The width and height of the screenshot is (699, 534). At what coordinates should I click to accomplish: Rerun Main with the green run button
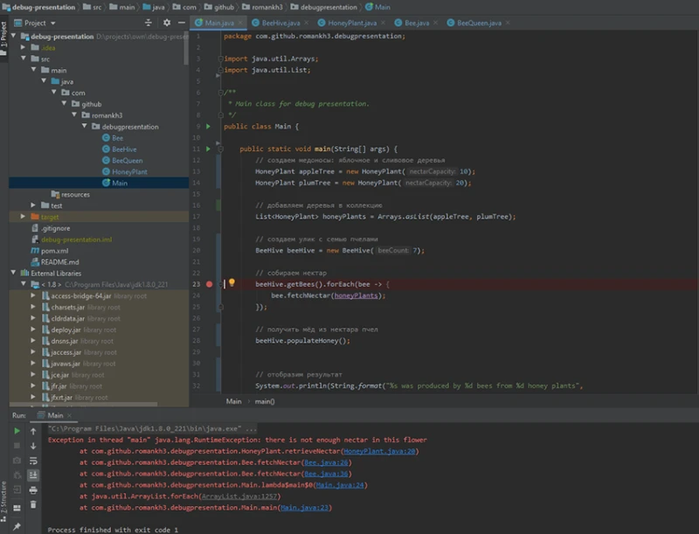(17, 431)
